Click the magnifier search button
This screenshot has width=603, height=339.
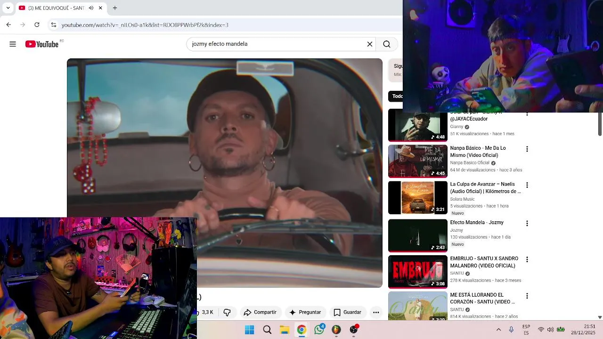point(387,44)
